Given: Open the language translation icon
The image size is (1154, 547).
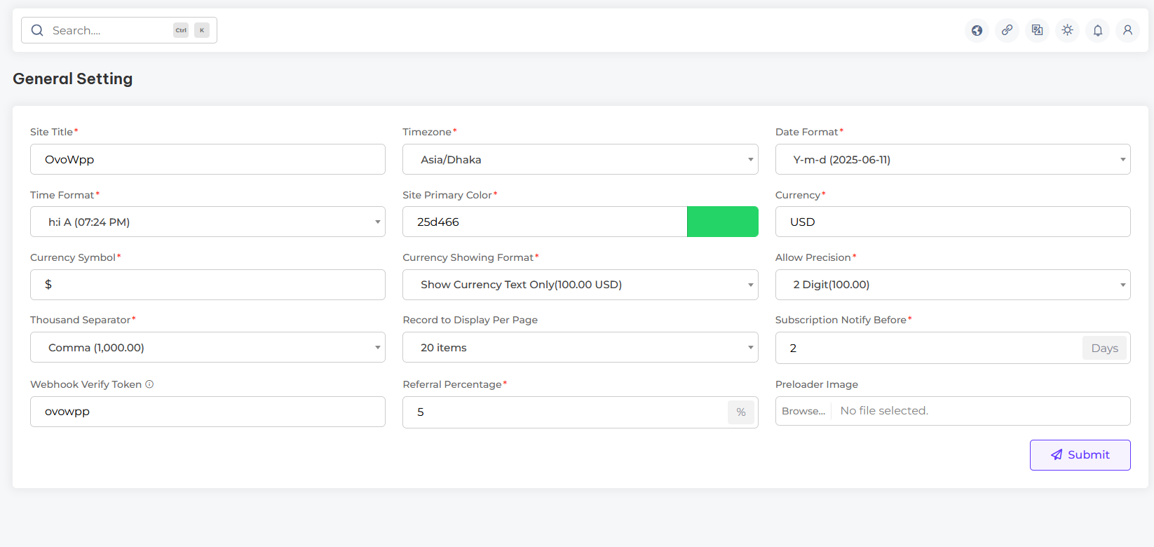Looking at the screenshot, I should point(1037,30).
